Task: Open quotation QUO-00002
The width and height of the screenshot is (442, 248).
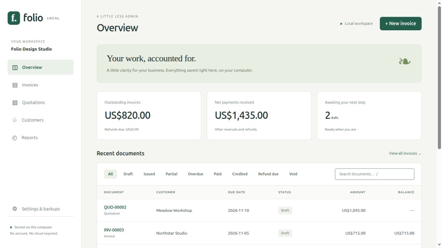Action: coord(115,207)
